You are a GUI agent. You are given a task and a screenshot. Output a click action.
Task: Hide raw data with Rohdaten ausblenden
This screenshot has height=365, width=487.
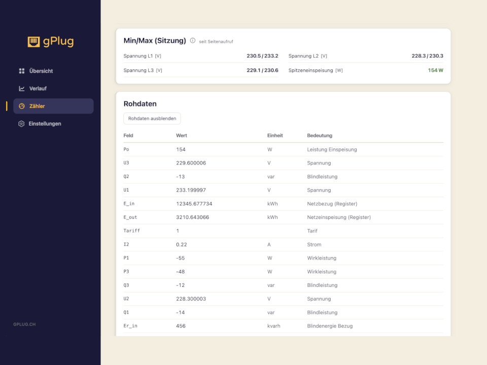pyautogui.click(x=152, y=119)
